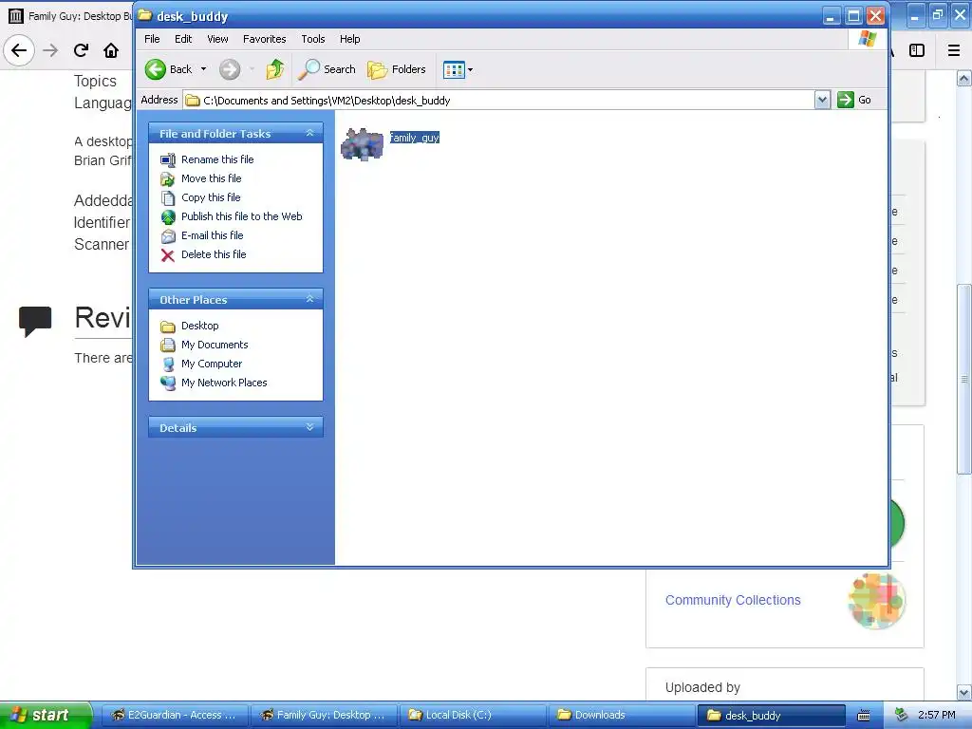
Task: Click E-mail this file
Action: click(x=212, y=235)
